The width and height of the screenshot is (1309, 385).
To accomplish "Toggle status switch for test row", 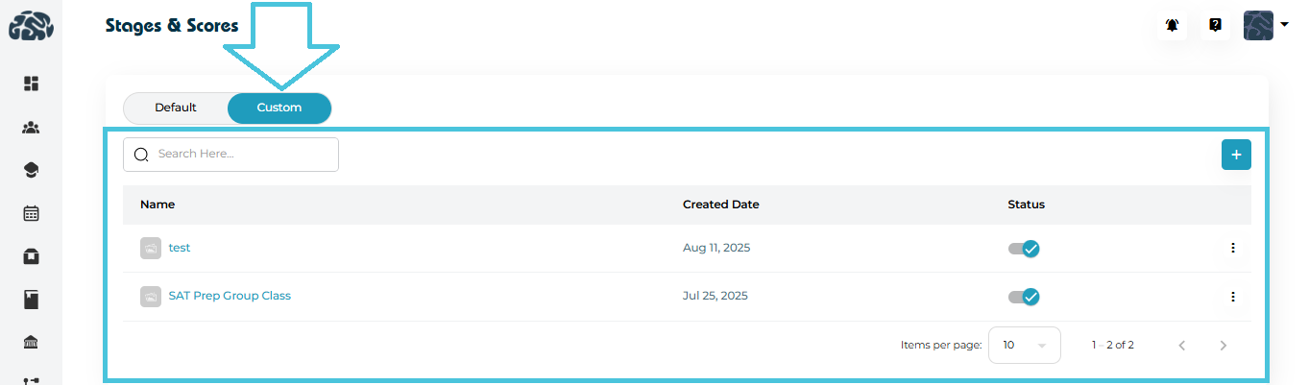I will (x=1024, y=249).
